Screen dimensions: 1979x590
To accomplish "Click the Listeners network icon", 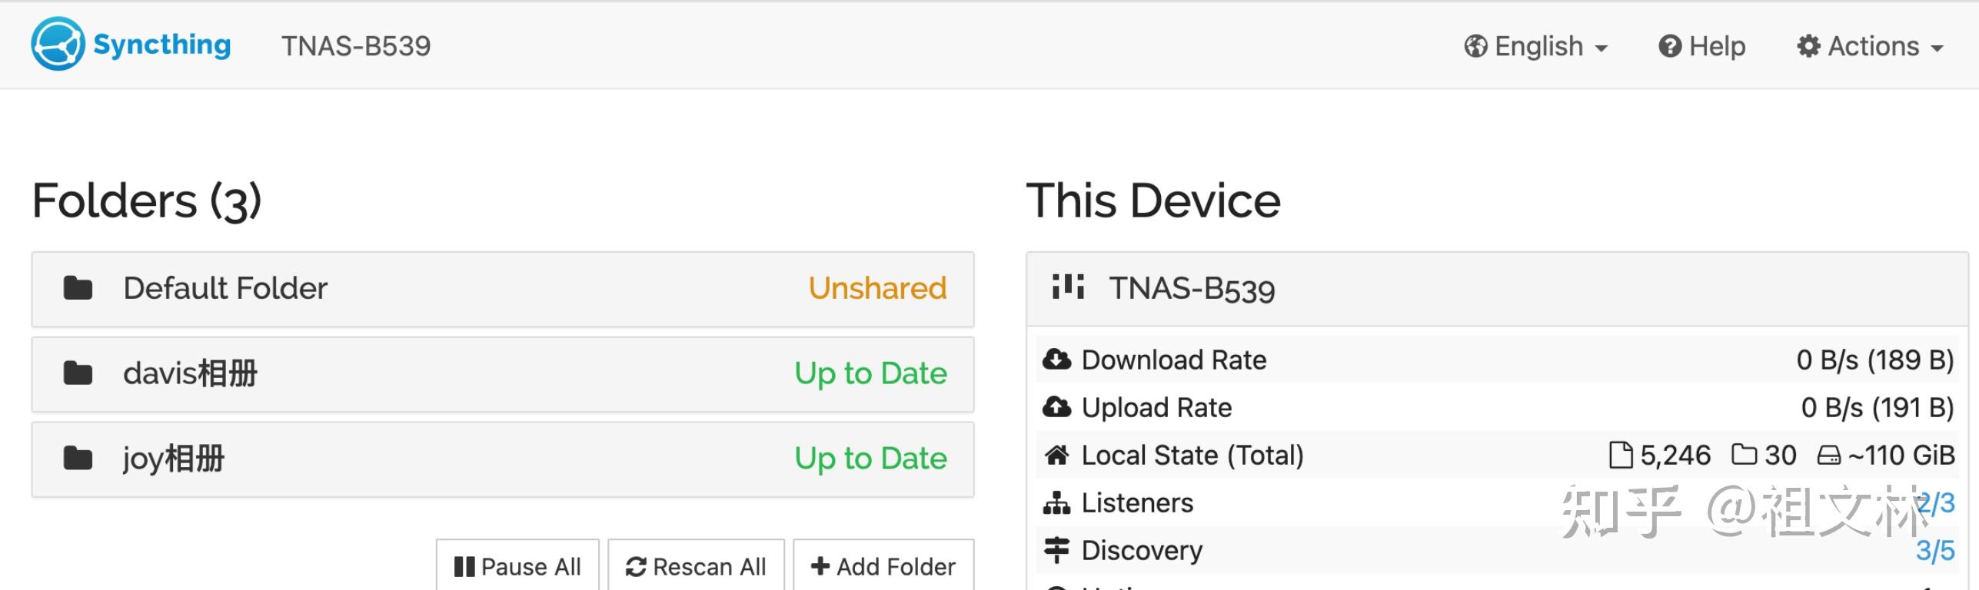I will (1057, 502).
